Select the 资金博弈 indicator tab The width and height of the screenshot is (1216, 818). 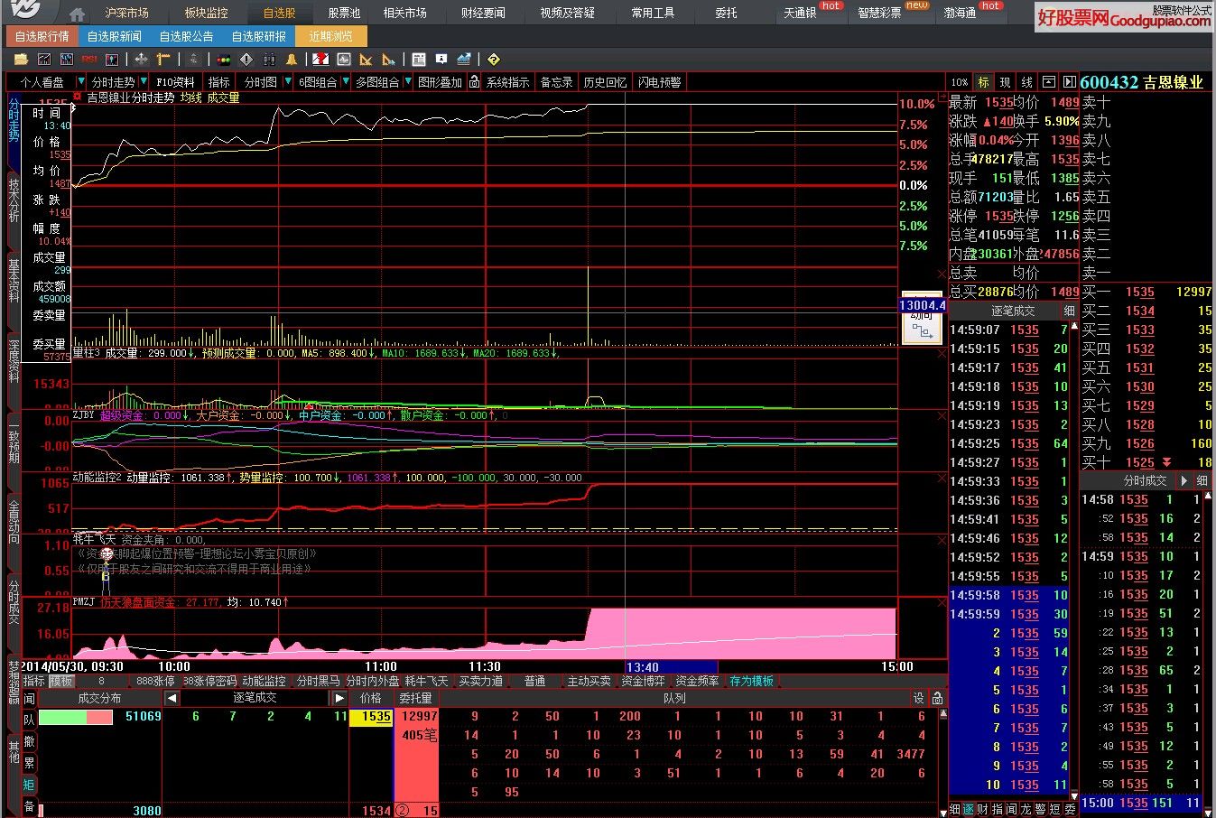point(643,681)
